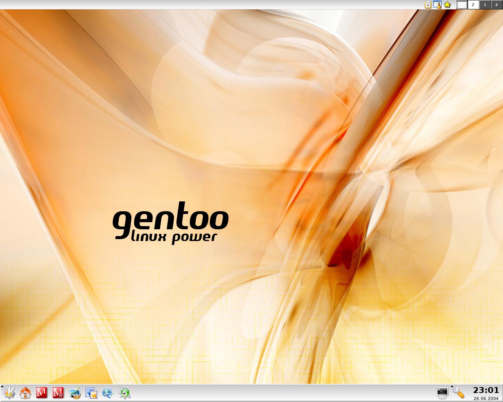
Task: Switch to virtual desktop 2 in pager
Action: coord(473,5)
